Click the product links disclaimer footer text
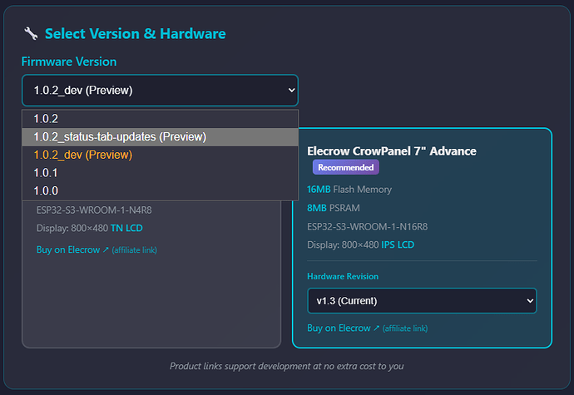 click(x=286, y=366)
